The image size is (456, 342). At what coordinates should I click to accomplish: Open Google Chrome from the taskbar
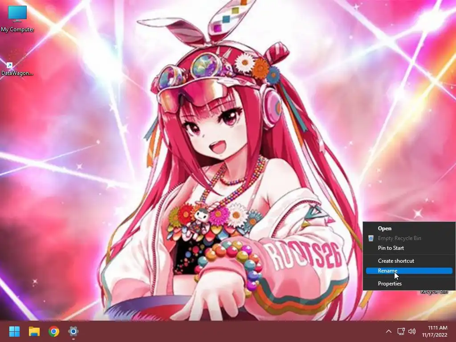tap(54, 331)
